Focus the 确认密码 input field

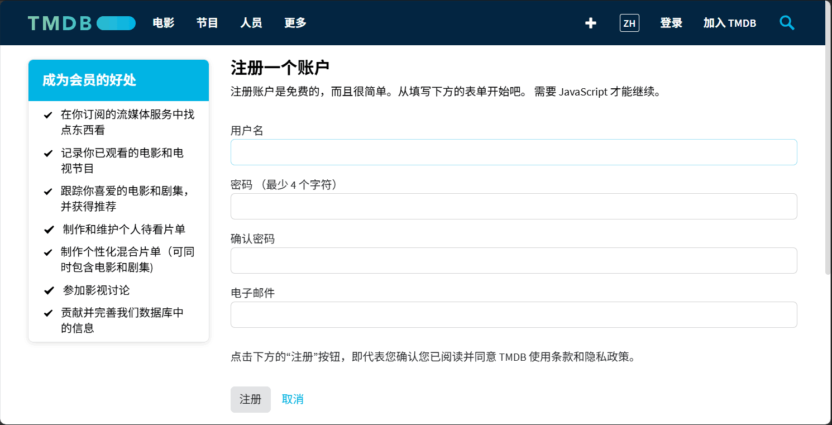click(x=513, y=260)
